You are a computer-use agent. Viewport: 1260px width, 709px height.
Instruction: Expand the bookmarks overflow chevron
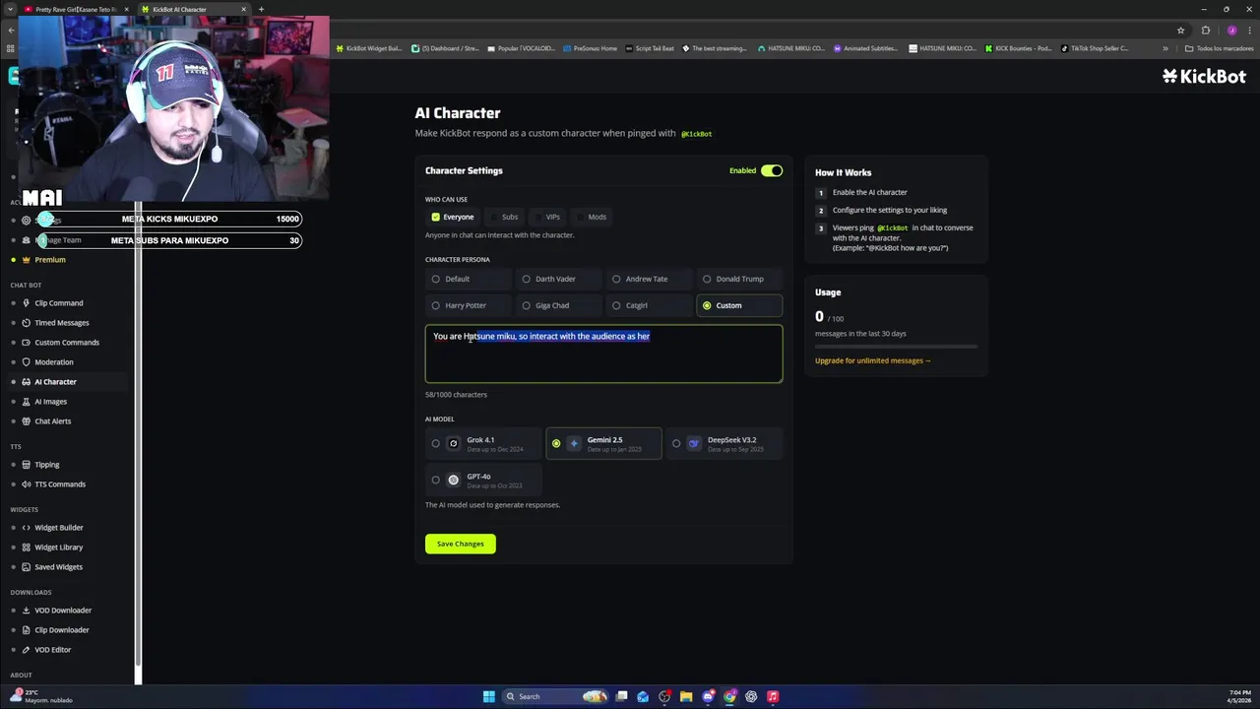[x=1165, y=48]
